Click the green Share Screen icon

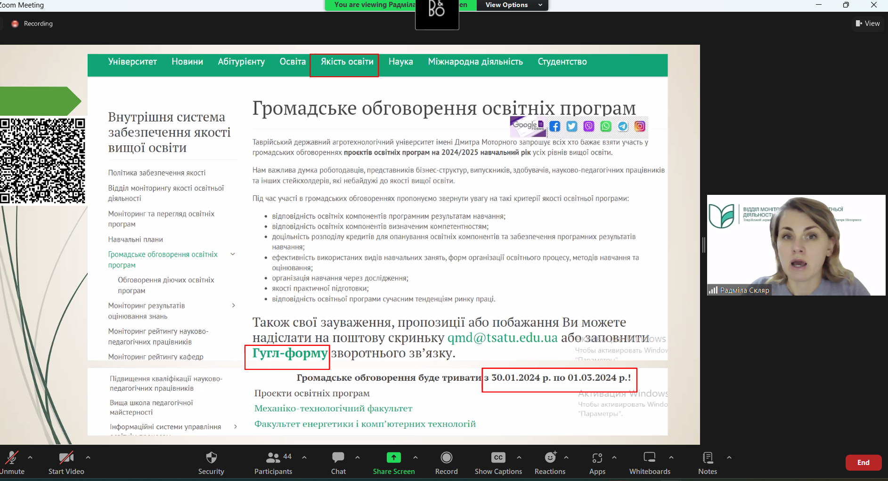394,457
